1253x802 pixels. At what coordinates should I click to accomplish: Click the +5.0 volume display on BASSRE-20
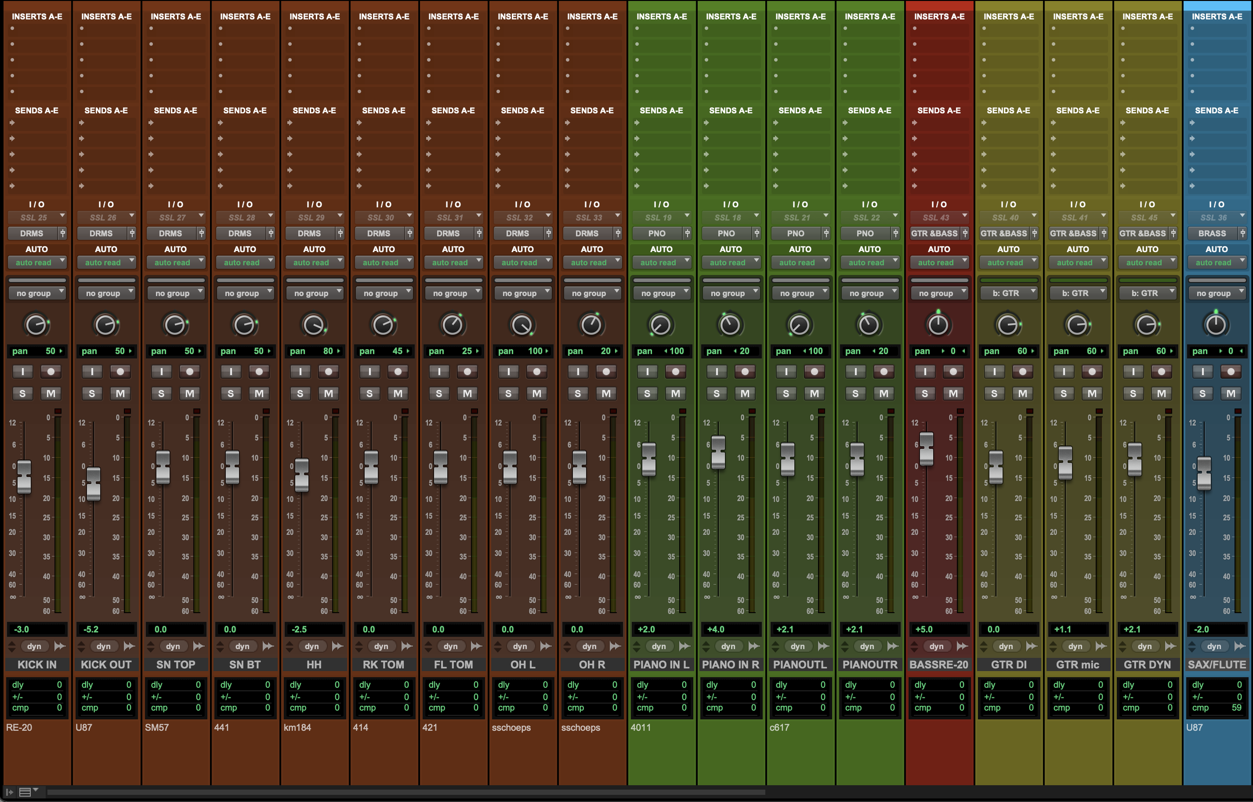point(939,629)
